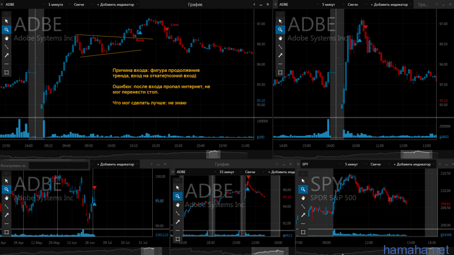The height and width of the screenshot is (255, 454).
Task: Select rectangle tool in SPY chart
Action: pyautogui.click(x=303, y=232)
